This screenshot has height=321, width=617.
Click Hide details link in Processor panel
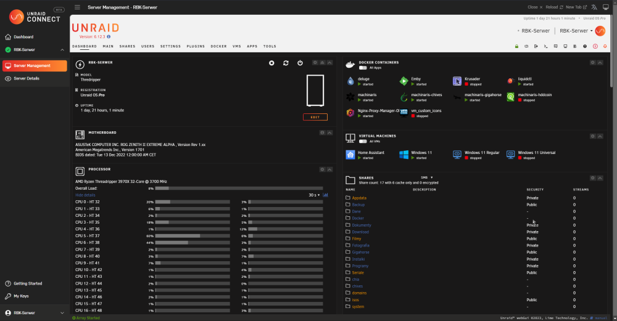(x=85, y=195)
